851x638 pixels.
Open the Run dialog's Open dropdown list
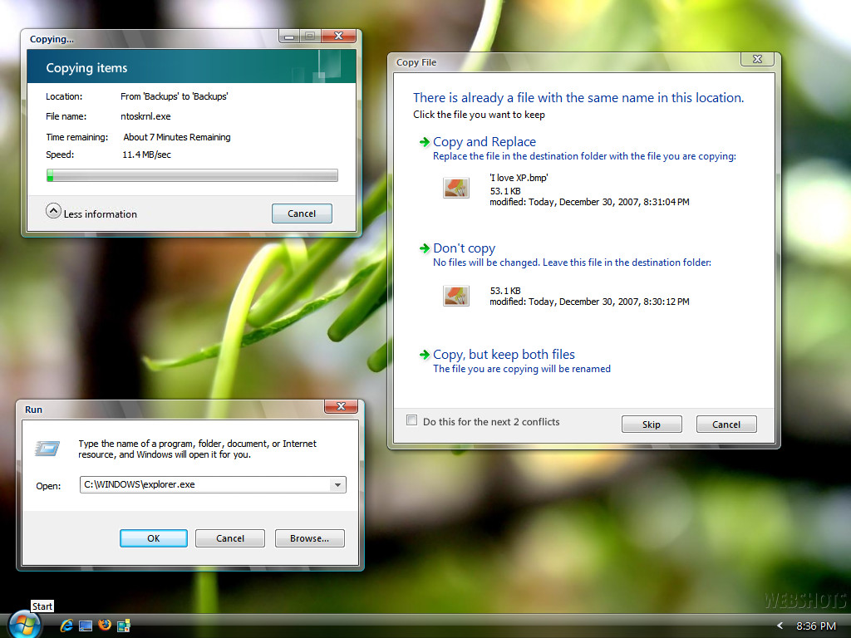[x=338, y=484]
